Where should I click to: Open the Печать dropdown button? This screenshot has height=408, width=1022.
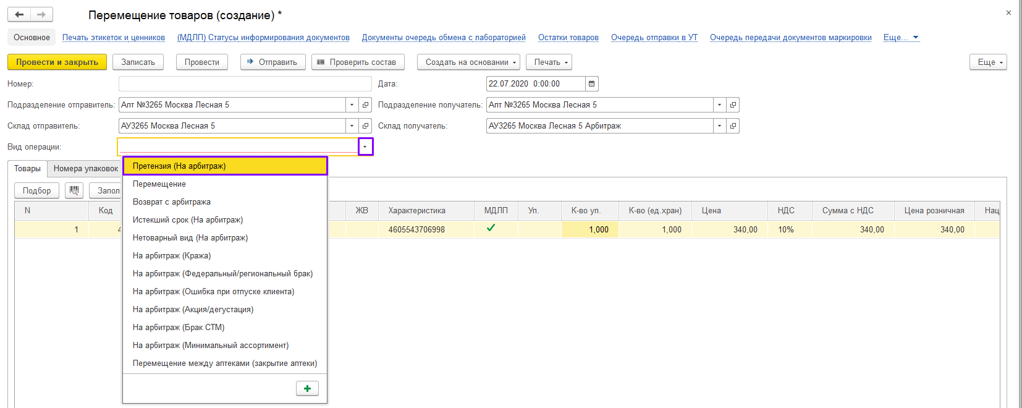tap(551, 62)
